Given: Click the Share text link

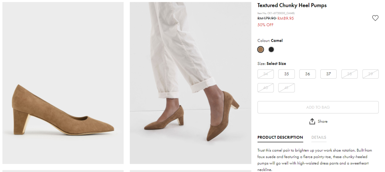Looking at the screenshot, I should click(322, 121).
